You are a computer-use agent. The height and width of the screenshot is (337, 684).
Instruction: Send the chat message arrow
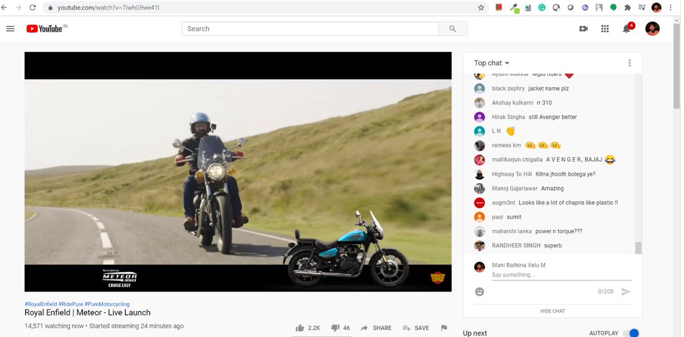point(626,291)
